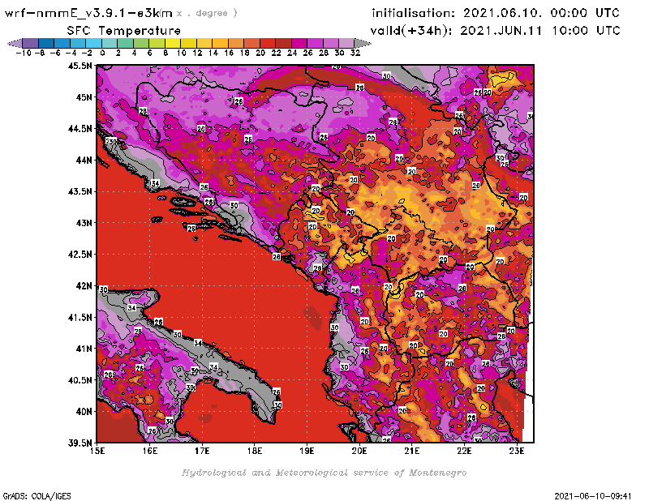Click the valid(+34h) 2021.JUN.11 10:00 UTC line
The height and width of the screenshot is (501, 649).
click(495, 31)
